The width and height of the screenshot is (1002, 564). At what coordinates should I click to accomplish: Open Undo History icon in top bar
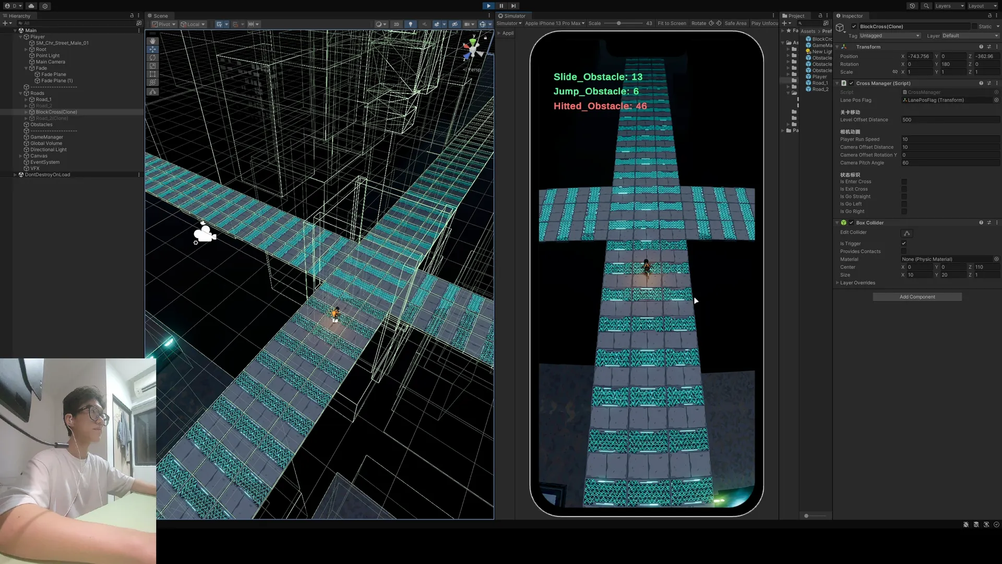(x=912, y=6)
